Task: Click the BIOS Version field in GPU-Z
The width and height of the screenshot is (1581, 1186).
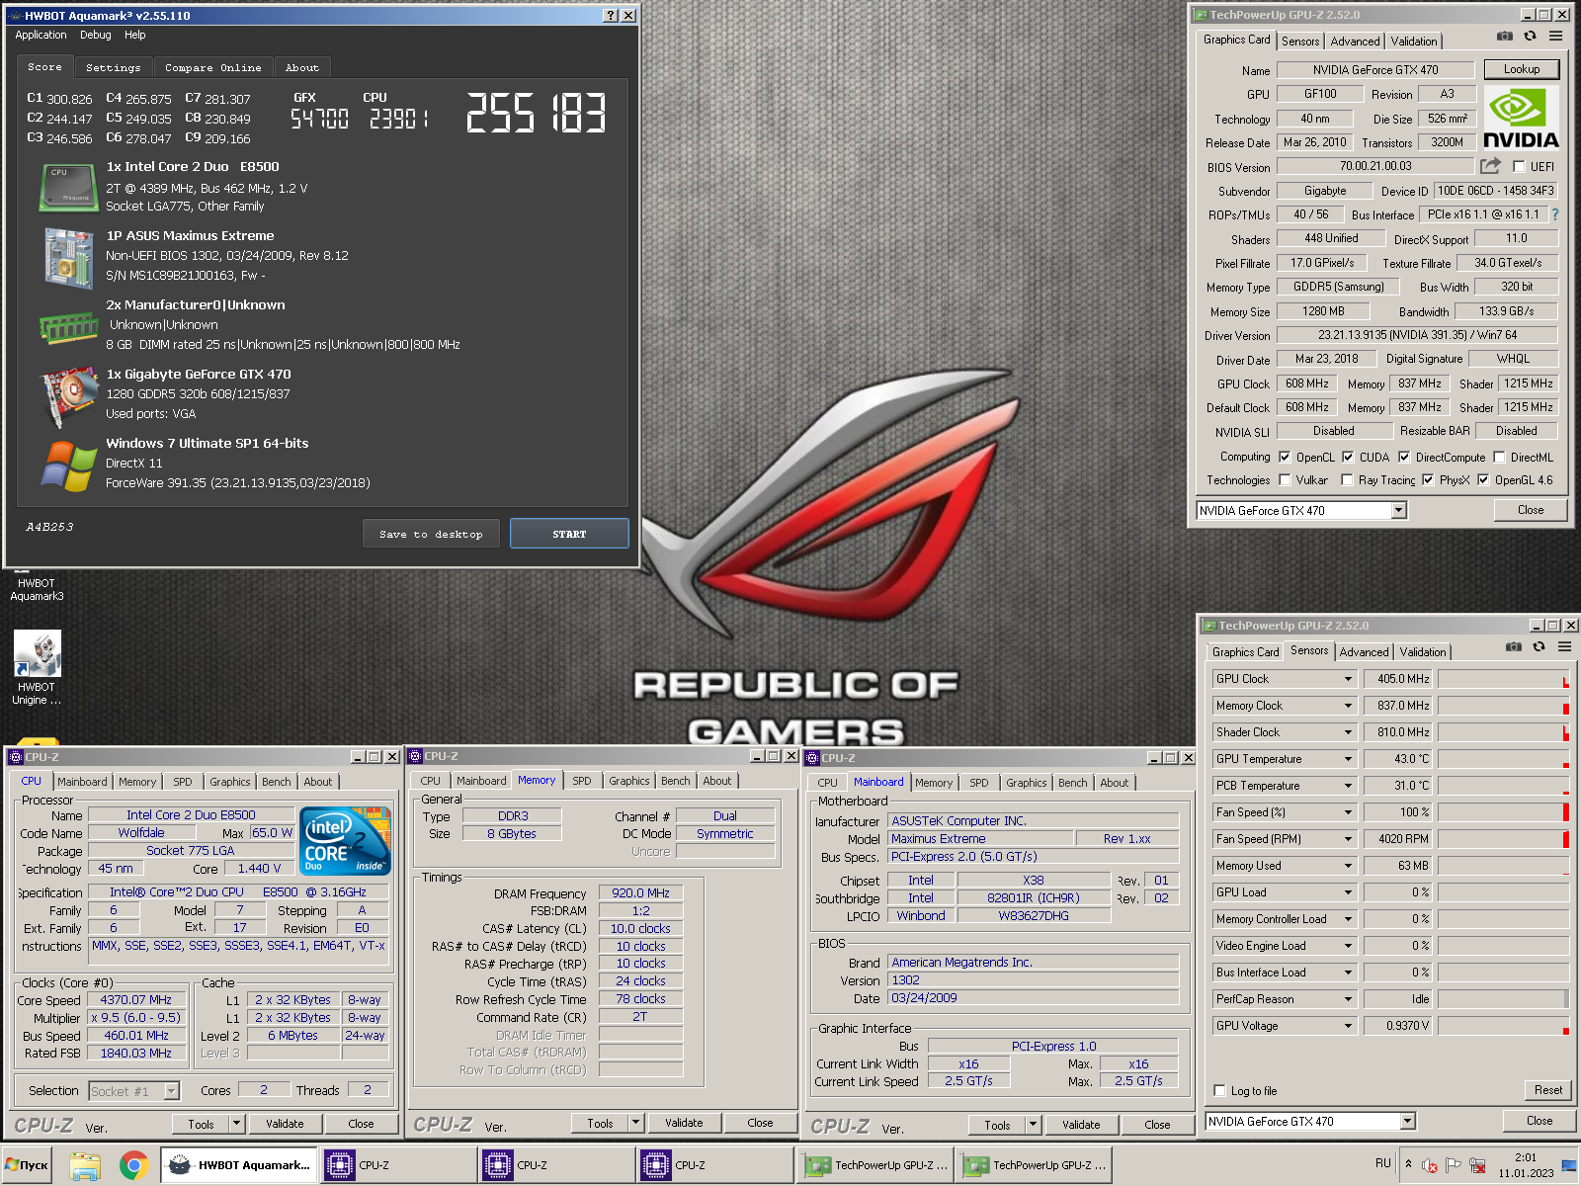Action: [x=1375, y=166]
